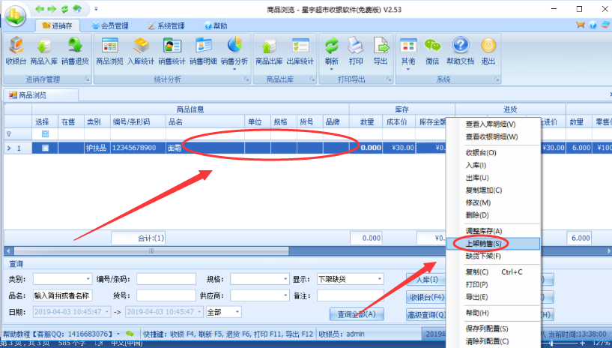Open the 帮助 ribbon tab
The image size is (612, 348).
[216, 25]
